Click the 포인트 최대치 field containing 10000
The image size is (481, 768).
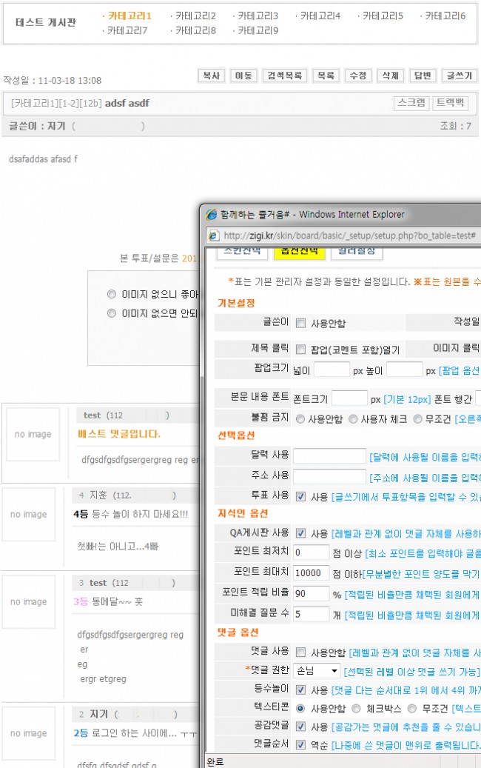pos(312,573)
